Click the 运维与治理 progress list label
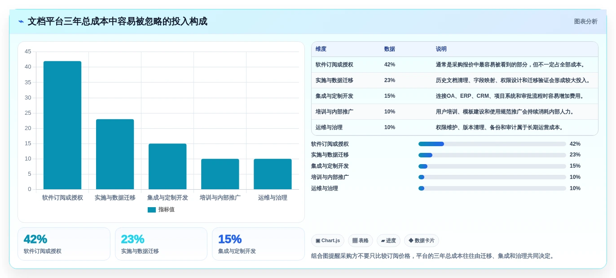This screenshot has width=616, height=278. [325, 188]
